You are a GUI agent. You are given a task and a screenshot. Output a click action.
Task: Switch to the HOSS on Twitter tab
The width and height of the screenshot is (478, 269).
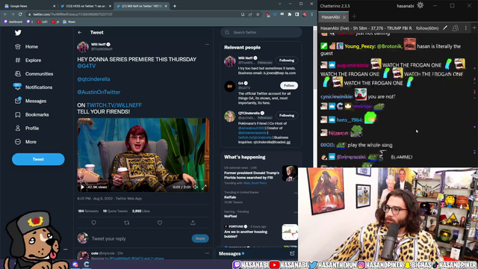pos(85,6)
